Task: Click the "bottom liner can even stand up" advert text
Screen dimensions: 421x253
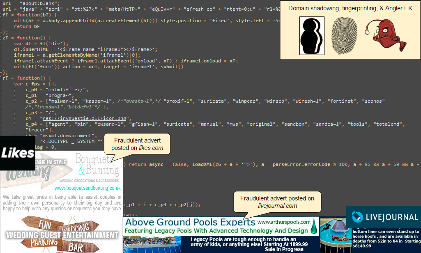Action: point(386,239)
